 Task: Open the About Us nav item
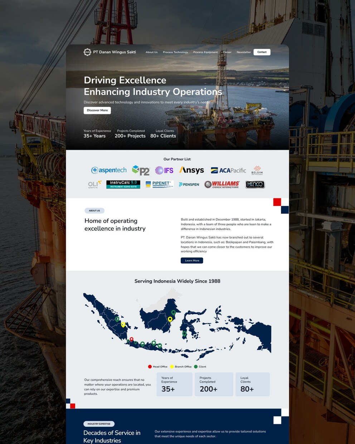coord(152,52)
